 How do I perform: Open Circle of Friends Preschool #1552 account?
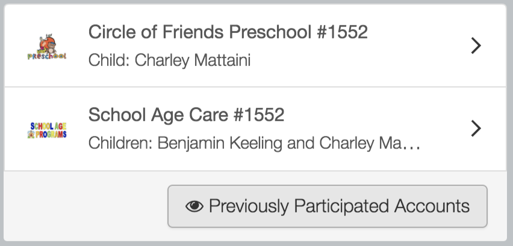(255, 46)
